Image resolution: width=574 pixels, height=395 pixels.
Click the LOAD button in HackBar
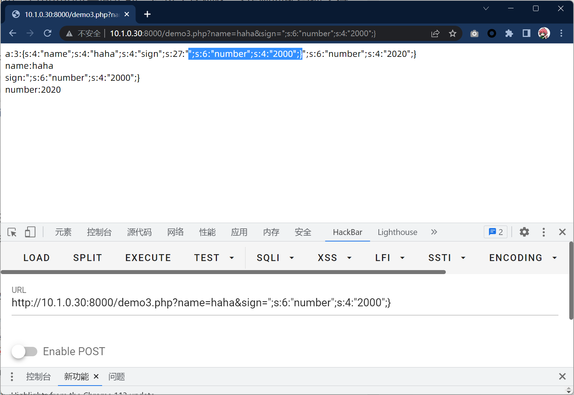point(37,258)
